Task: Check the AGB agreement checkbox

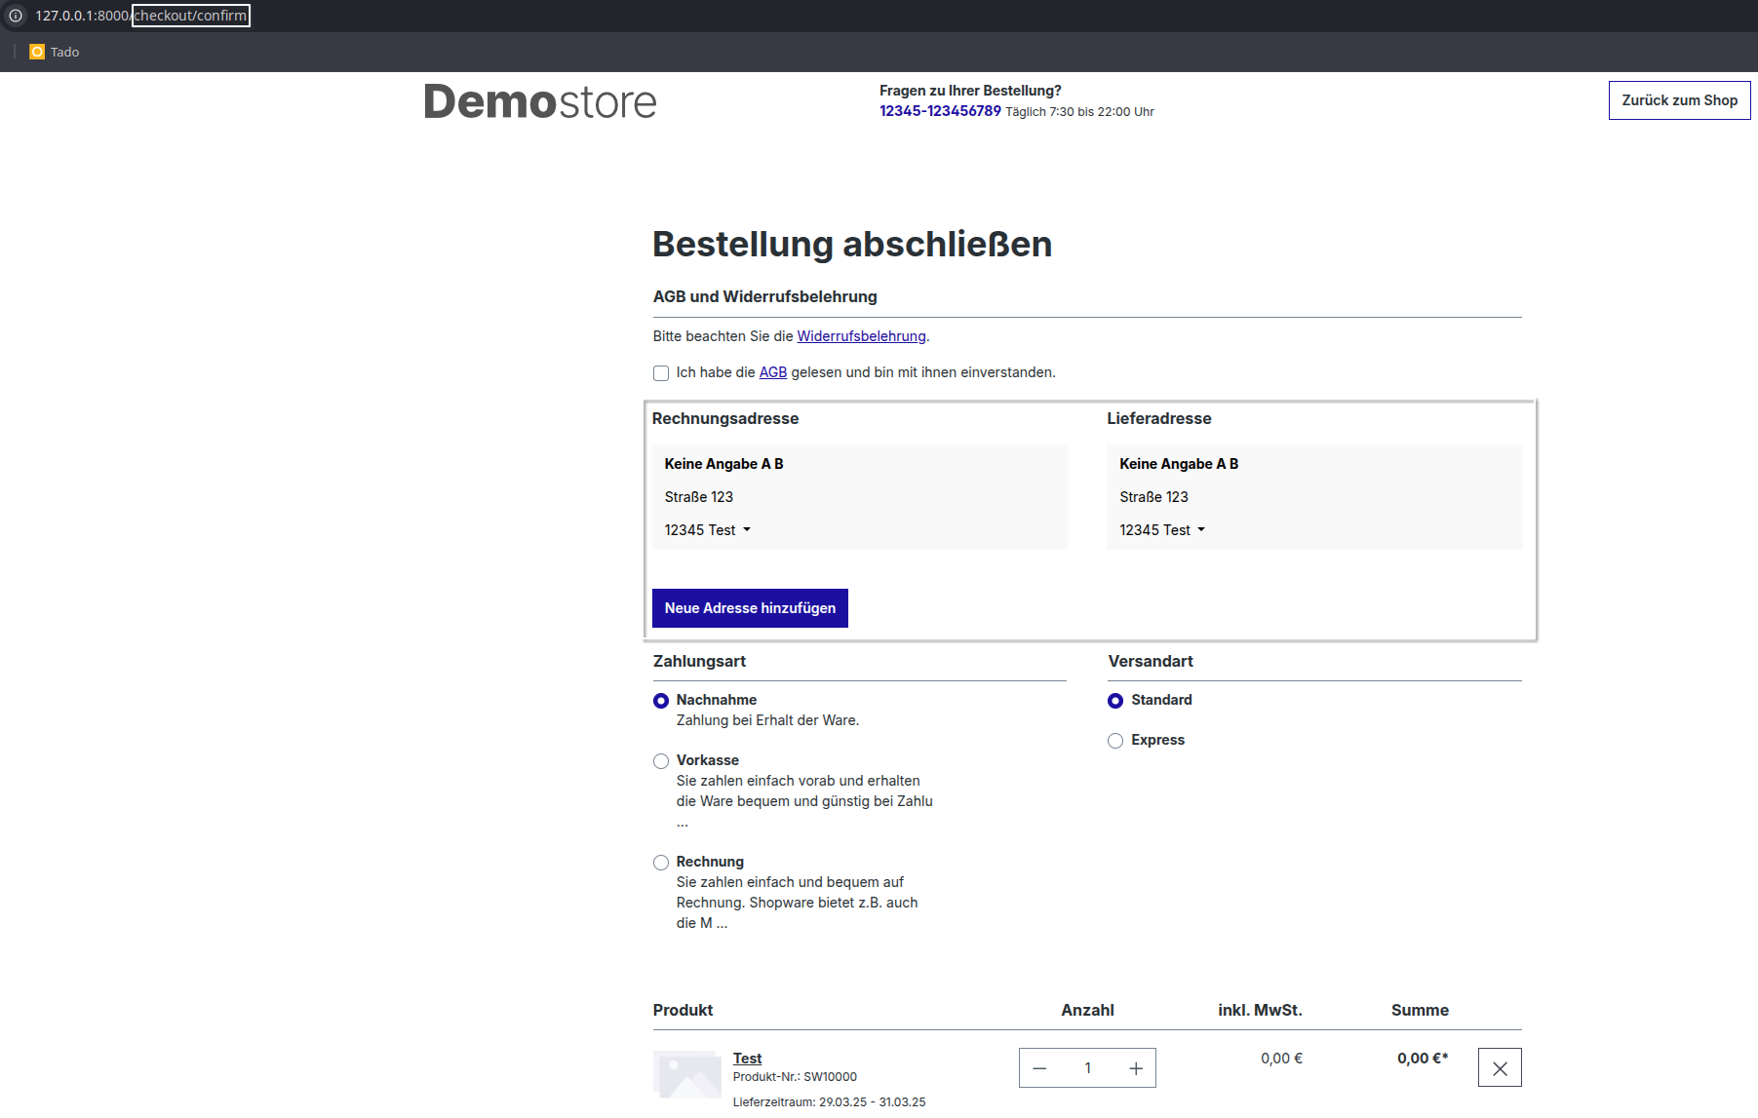Action: pos(661,373)
